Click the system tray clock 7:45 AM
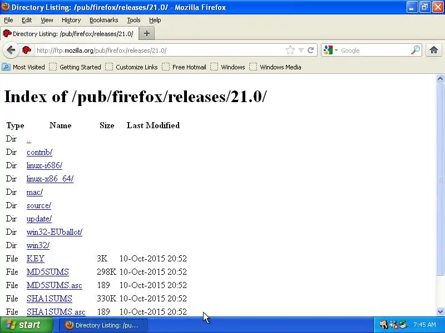Image resolution: width=445 pixels, height=333 pixels. [x=424, y=325]
